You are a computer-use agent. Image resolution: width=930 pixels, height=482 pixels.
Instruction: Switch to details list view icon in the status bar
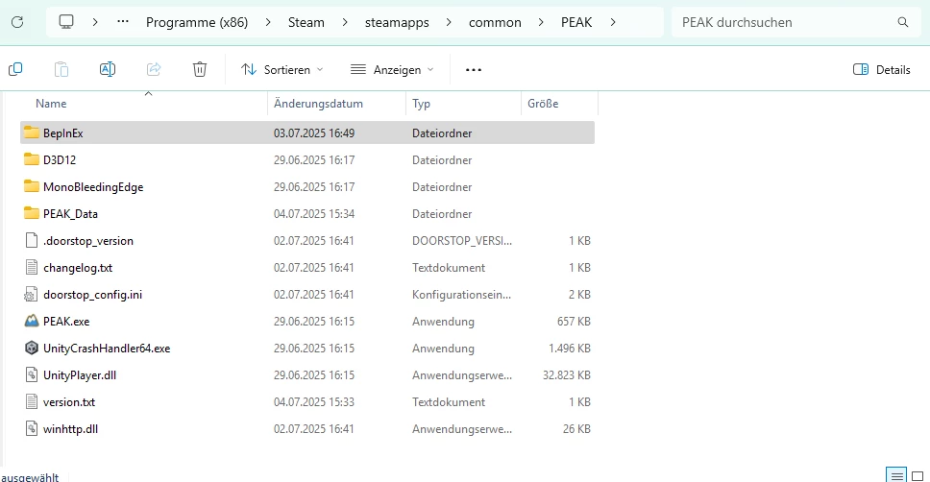(x=896, y=475)
